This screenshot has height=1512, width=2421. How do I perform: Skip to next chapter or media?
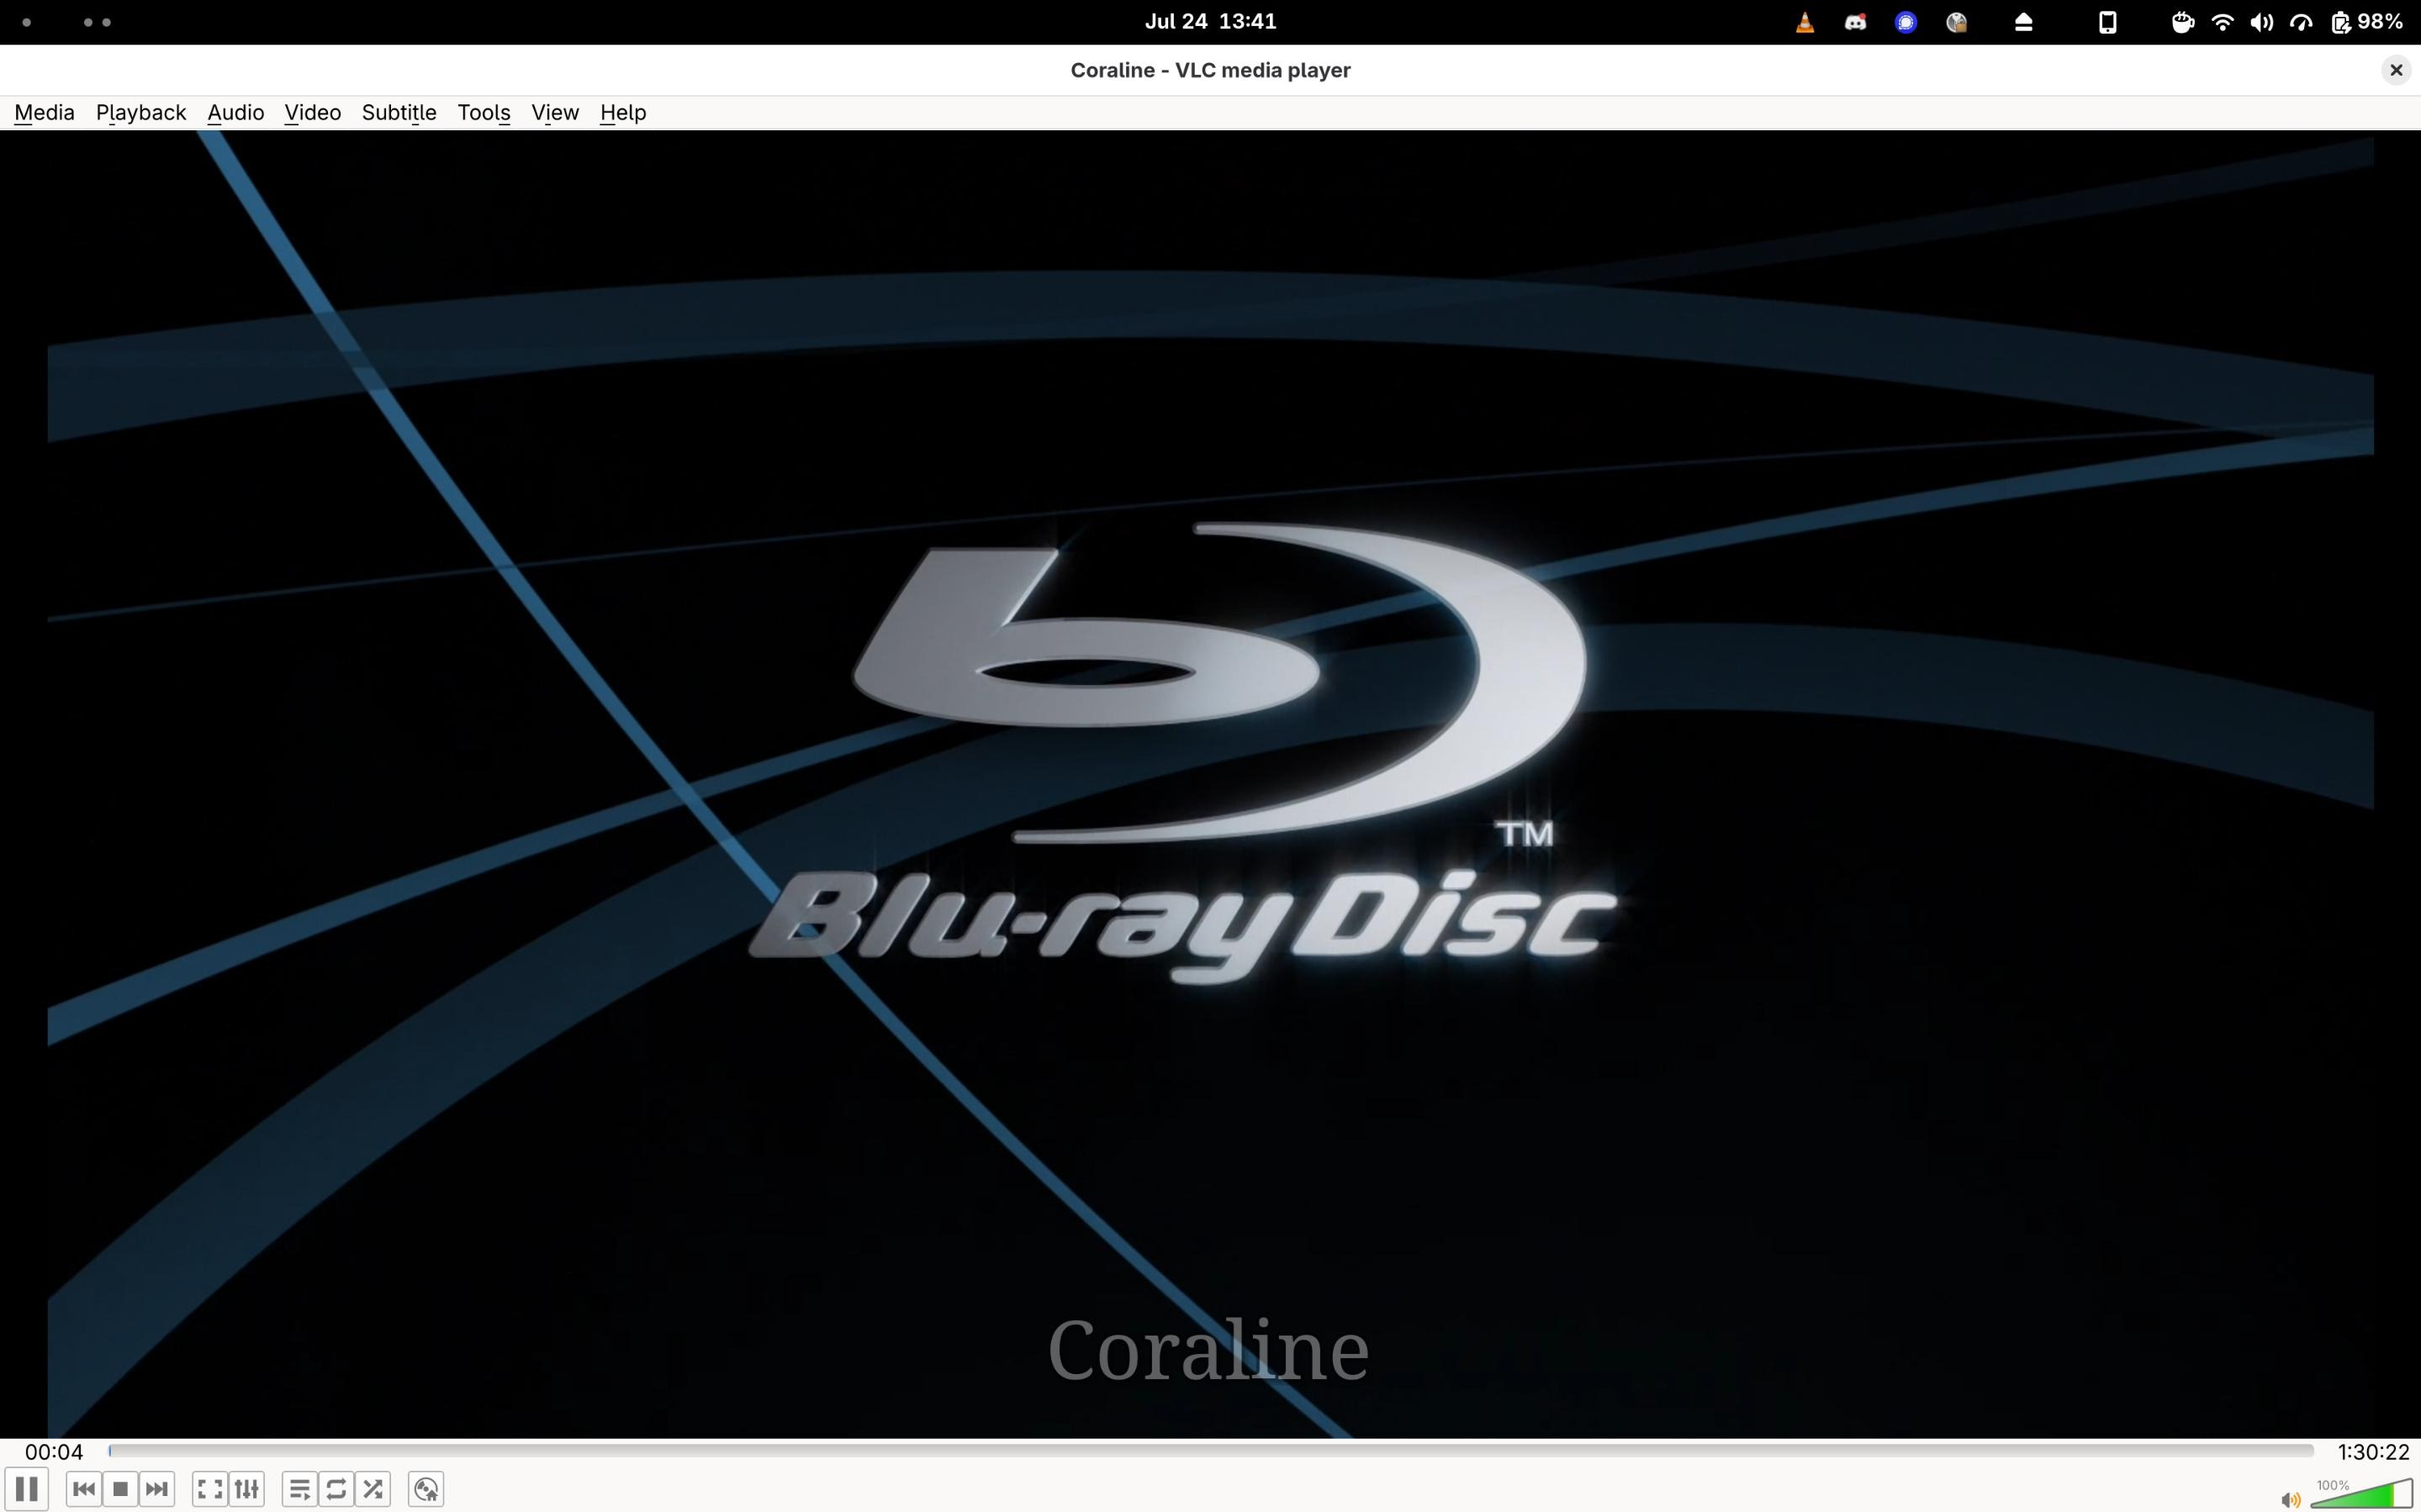tap(157, 1489)
